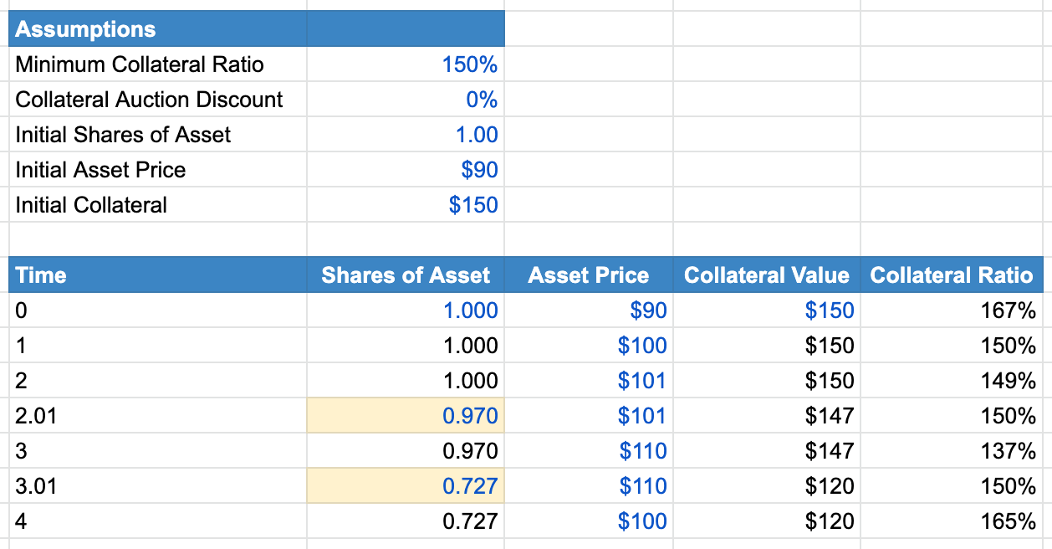Viewport: 1052px width, 549px height.
Task: Click the Collateral Value column header
Action: [767, 275]
